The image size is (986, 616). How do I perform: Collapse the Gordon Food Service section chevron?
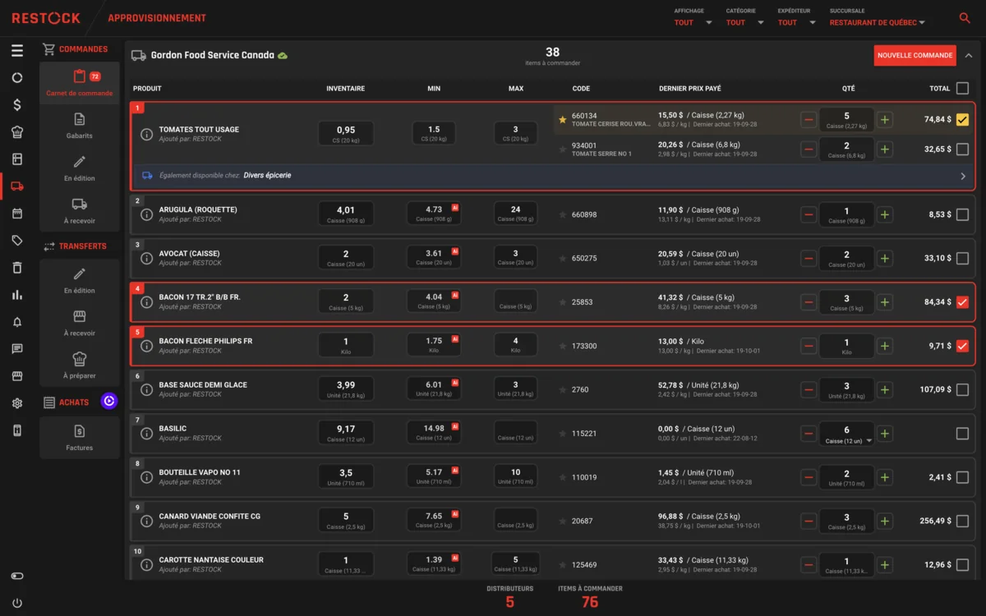coord(968,56)
